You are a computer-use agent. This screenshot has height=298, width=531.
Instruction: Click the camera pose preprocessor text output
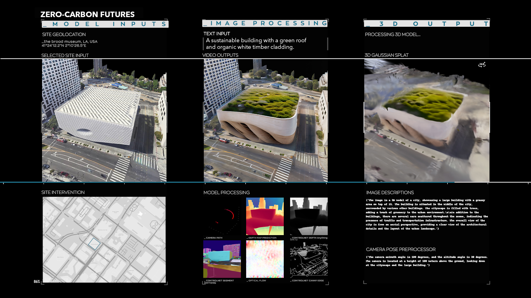pos(426,261)
